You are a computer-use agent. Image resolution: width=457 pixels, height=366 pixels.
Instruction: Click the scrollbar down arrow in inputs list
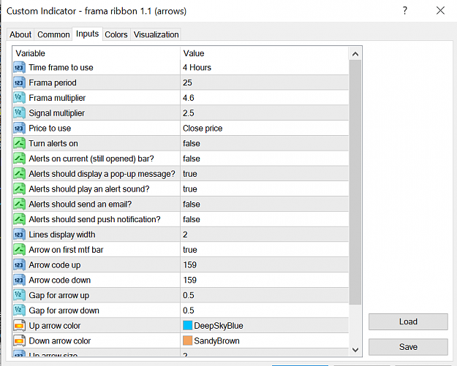coord(355,350)
